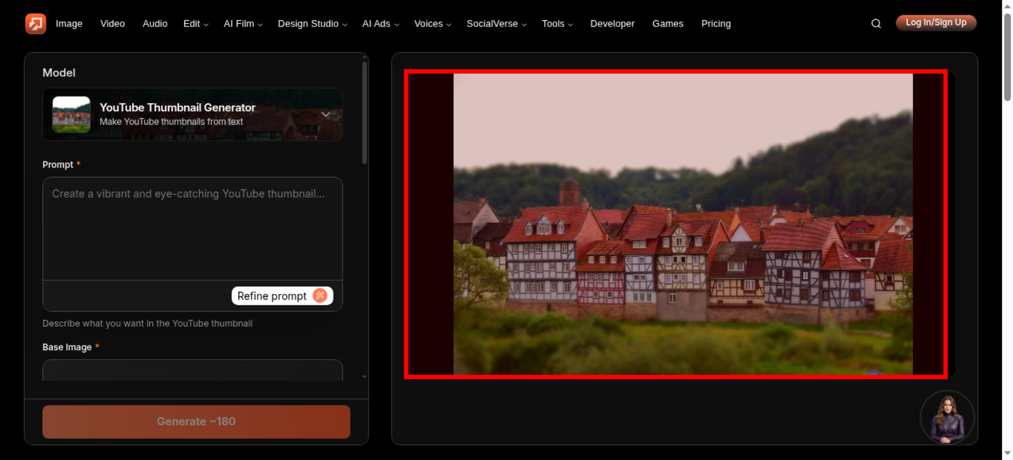The height and width of the screenshot is (460, 1013).
Task: Open the Edit dropdown menu
Action: tap(196, 24)
